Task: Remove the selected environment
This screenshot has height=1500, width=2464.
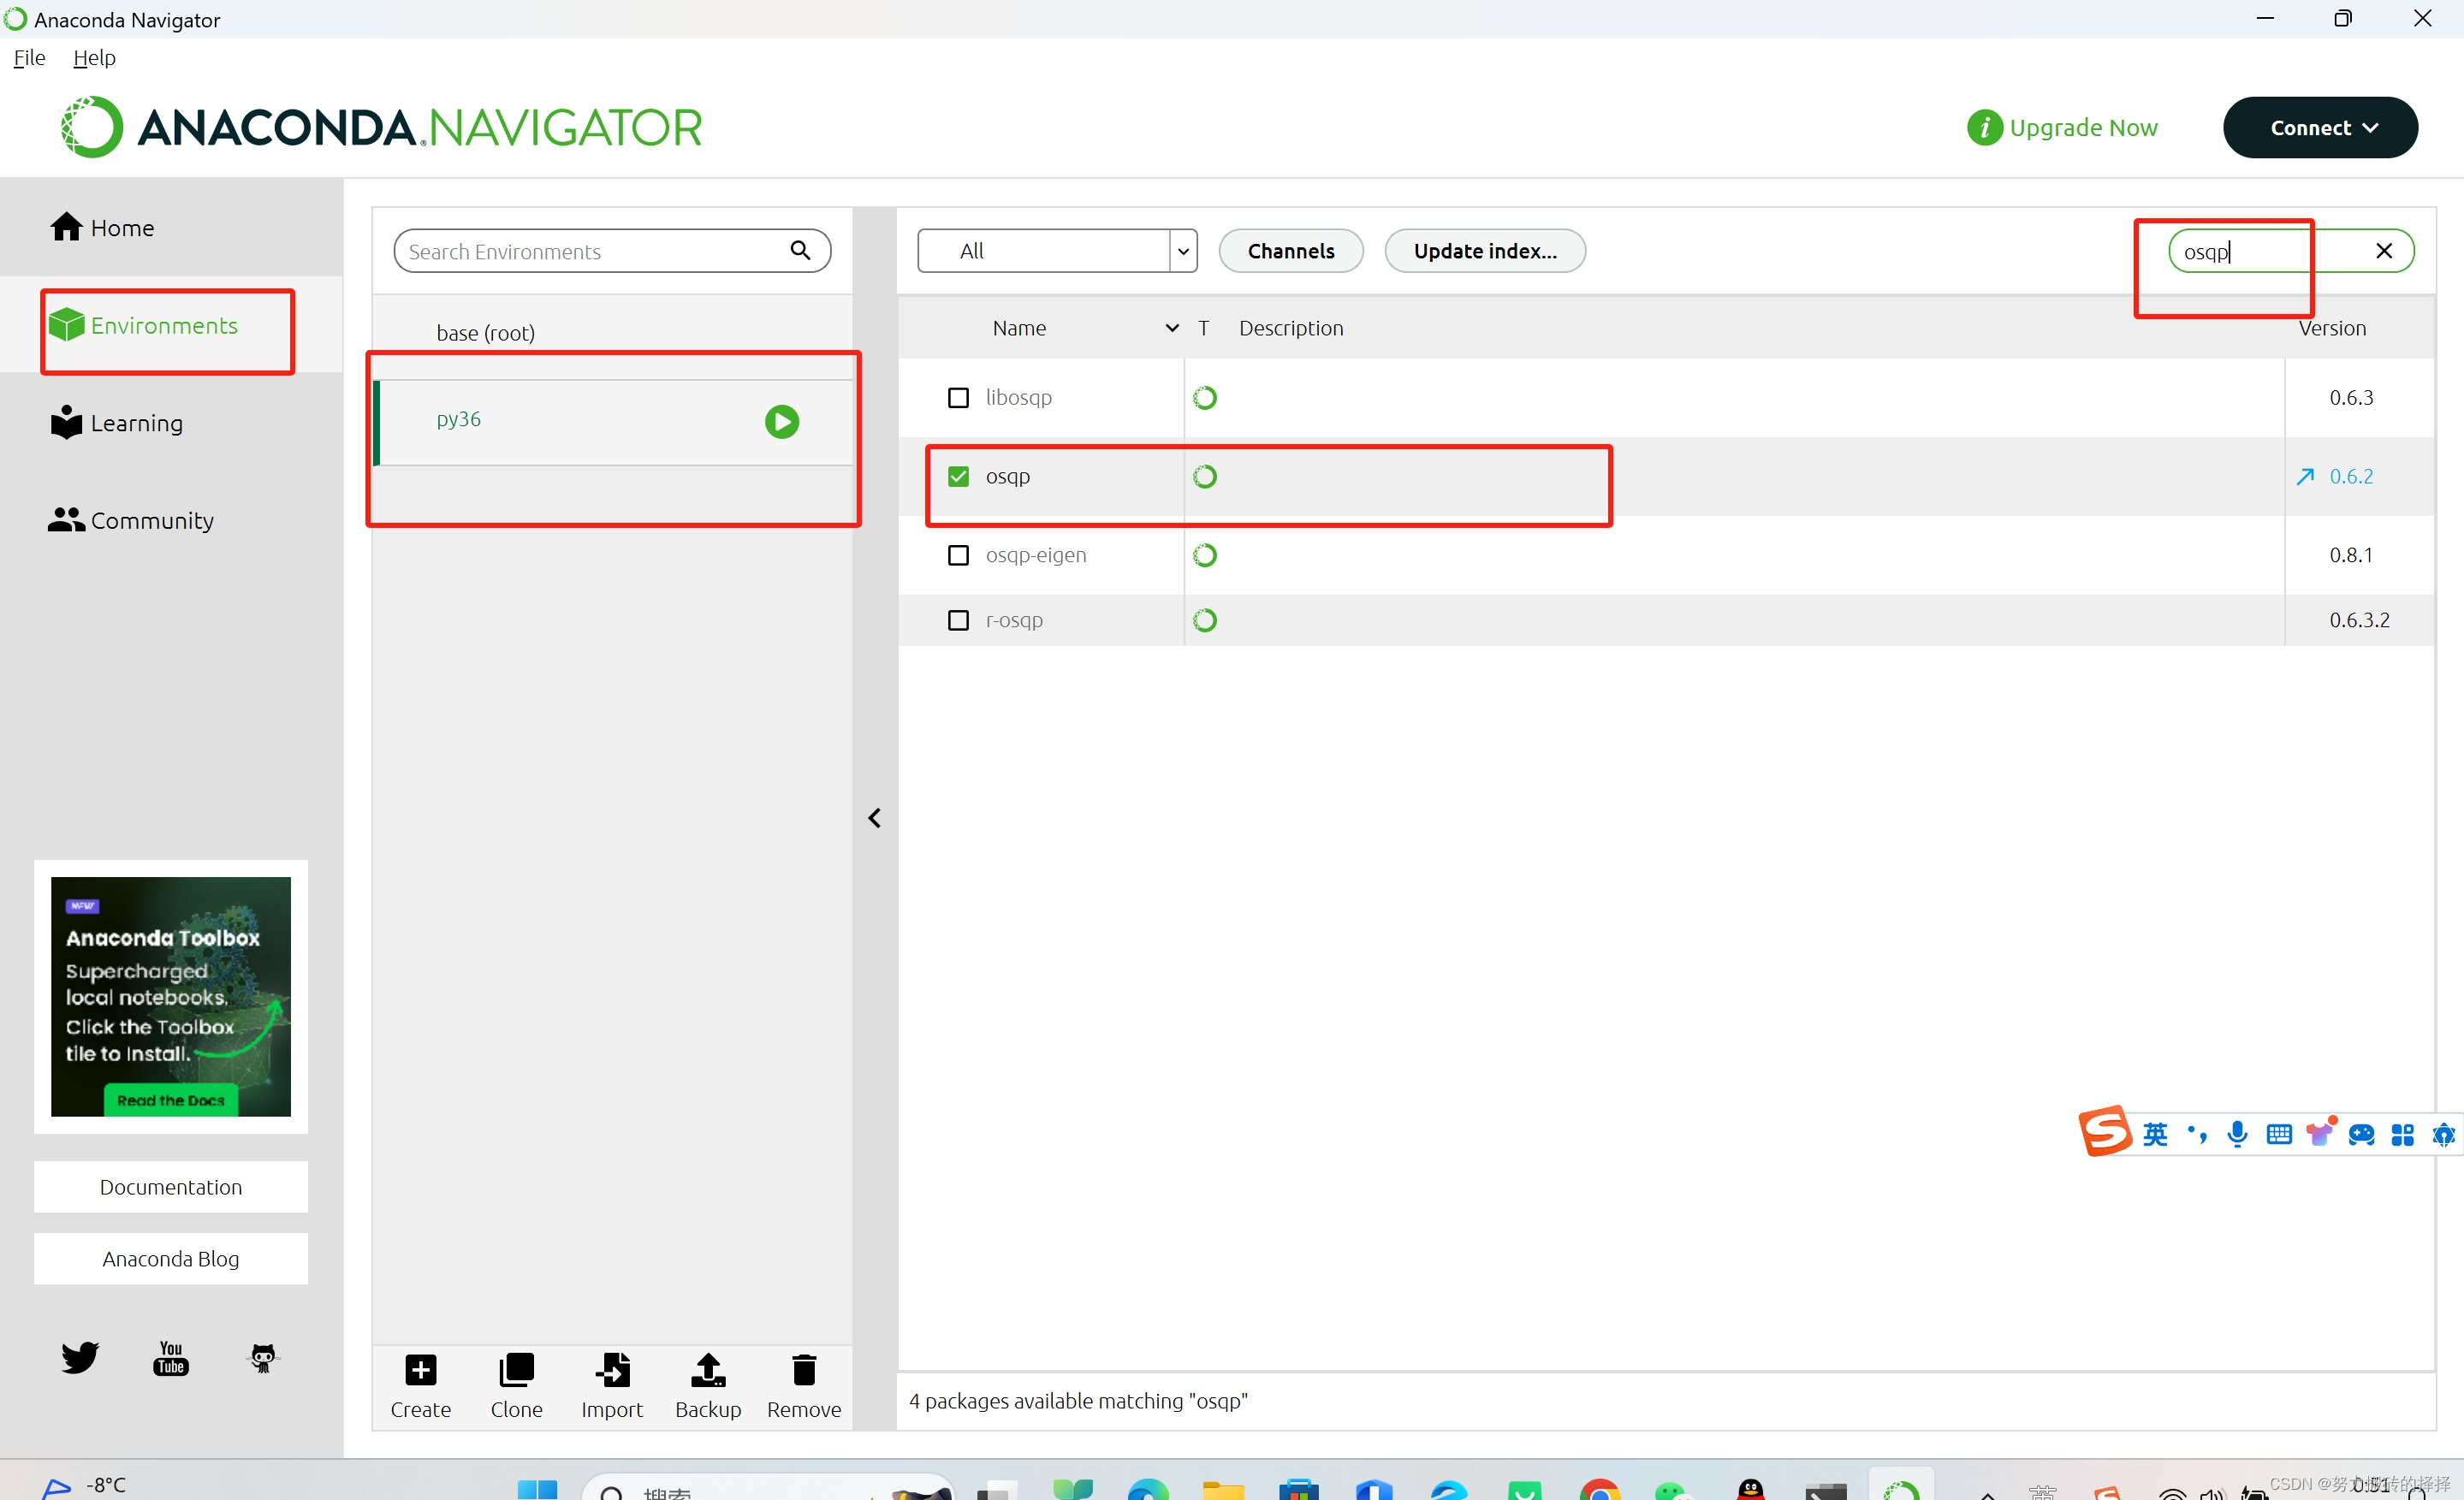Action: click(804, 1386)
